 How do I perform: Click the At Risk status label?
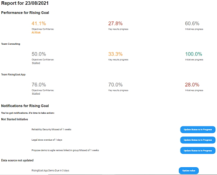point(36,33)
